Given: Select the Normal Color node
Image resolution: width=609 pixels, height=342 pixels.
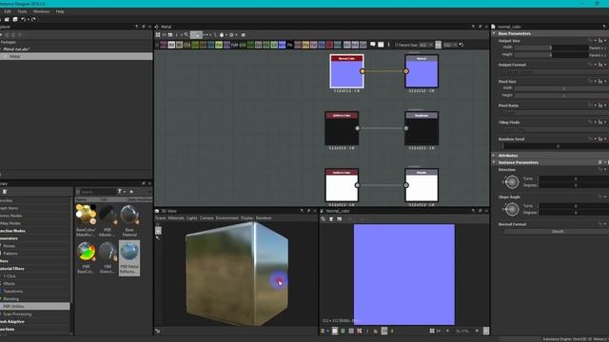Looking at the screenshot, I should point(346,71).
